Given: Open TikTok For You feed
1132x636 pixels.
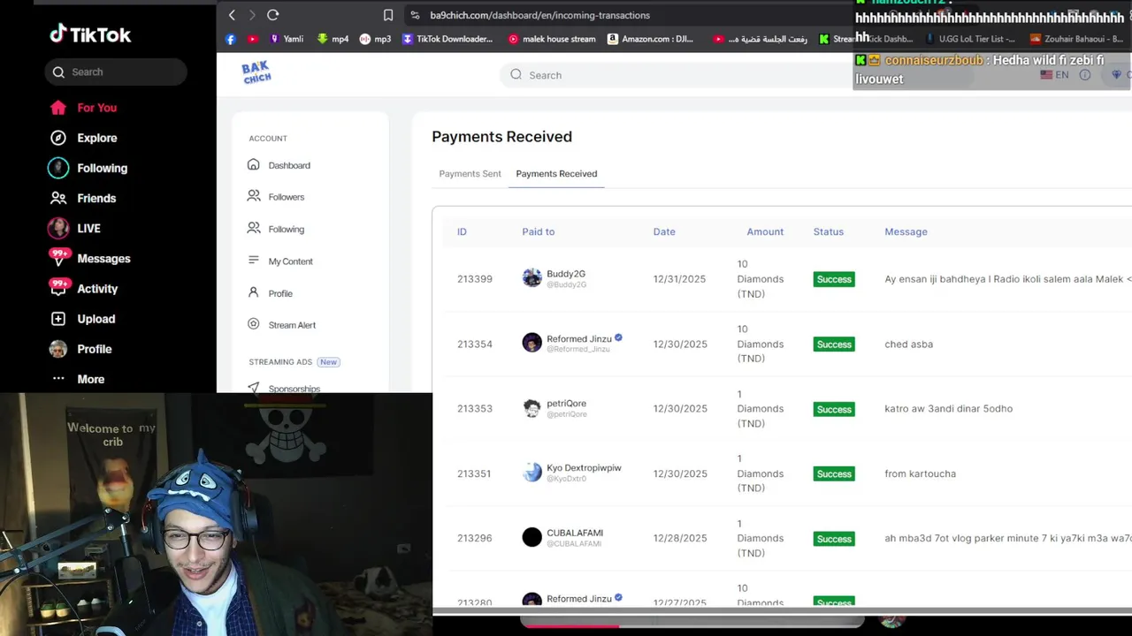Looking at the screenshot, I should coord(84,108).
